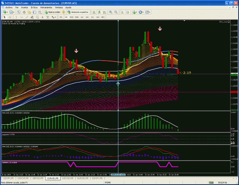Screen dimensions: 239x185
Task: Click the connection status 3032/4 kb
Action: [223, 183]
